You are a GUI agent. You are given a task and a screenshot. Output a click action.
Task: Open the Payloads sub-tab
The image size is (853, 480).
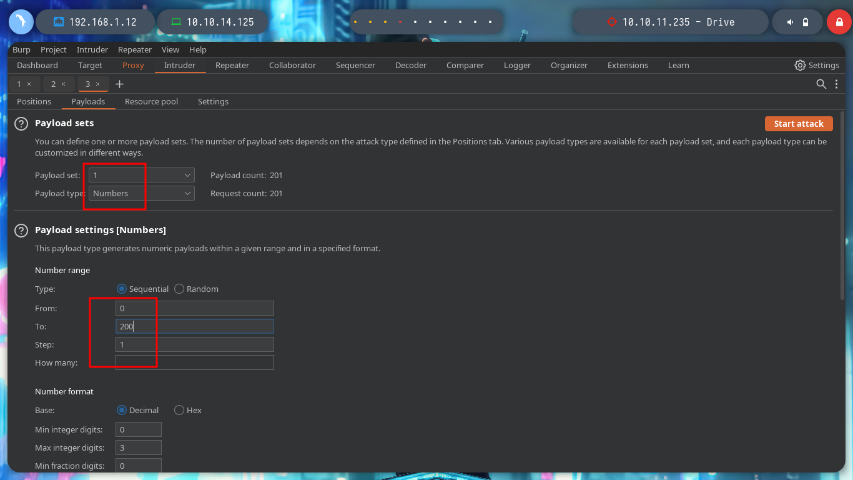point(88,101)
